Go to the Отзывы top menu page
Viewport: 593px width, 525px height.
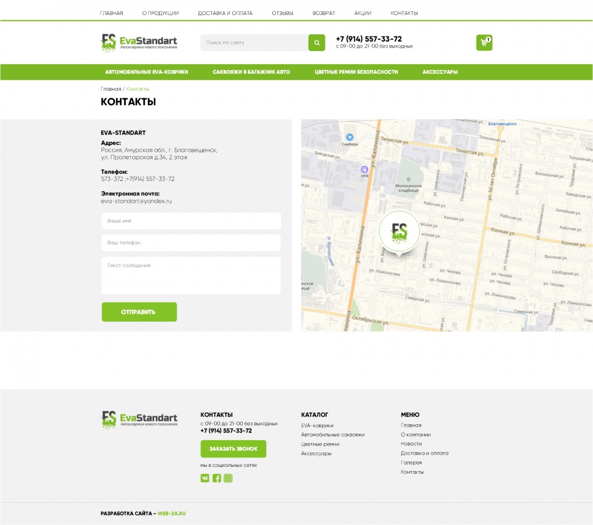282,13
